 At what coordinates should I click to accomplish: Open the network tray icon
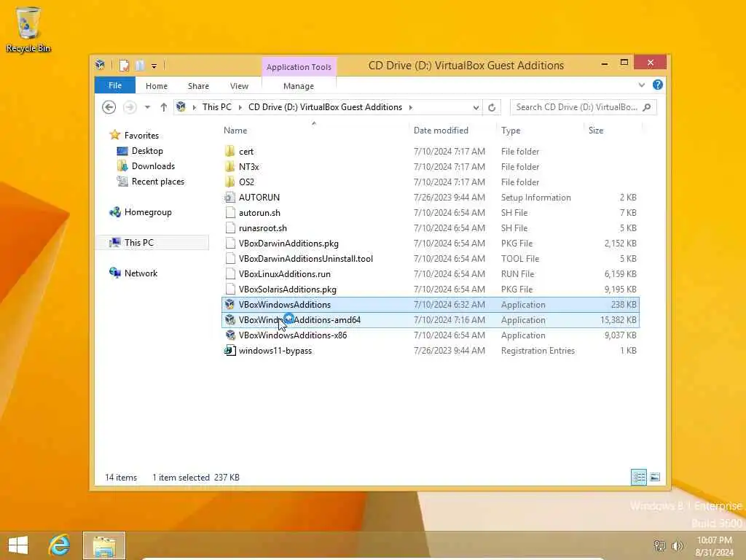(x=659, y=545)
